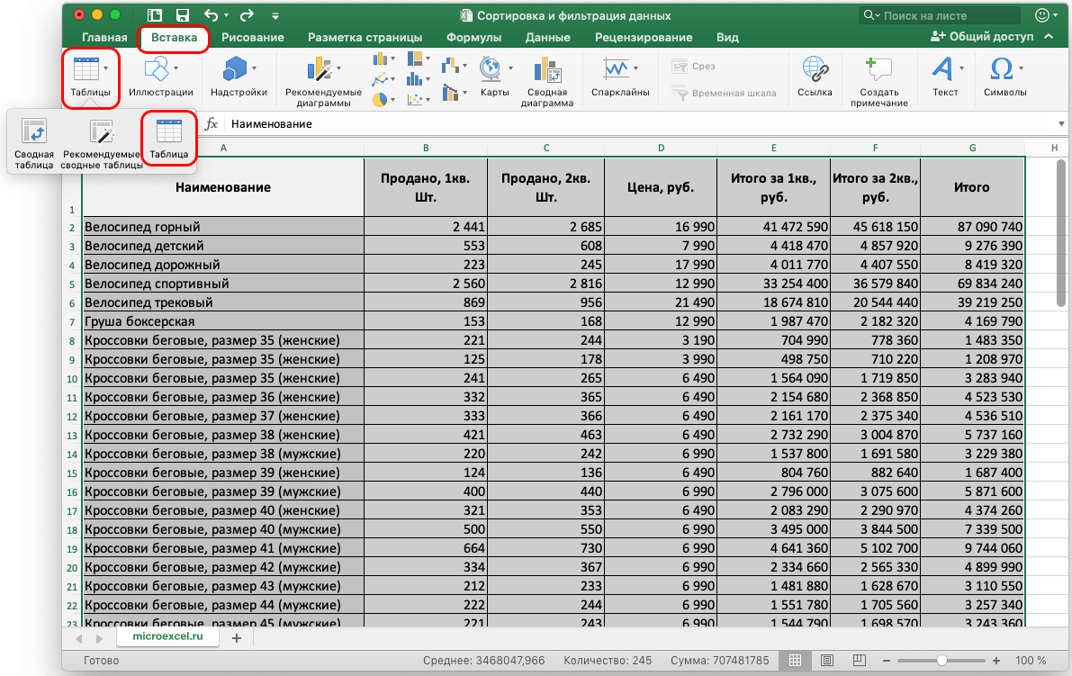Open the search options magnifier dropdown
Viewport: 1072px width, 676px height.
point(870,15)
